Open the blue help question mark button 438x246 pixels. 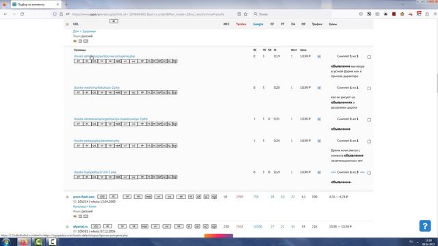pyautogui.click(x=425, y=225)
